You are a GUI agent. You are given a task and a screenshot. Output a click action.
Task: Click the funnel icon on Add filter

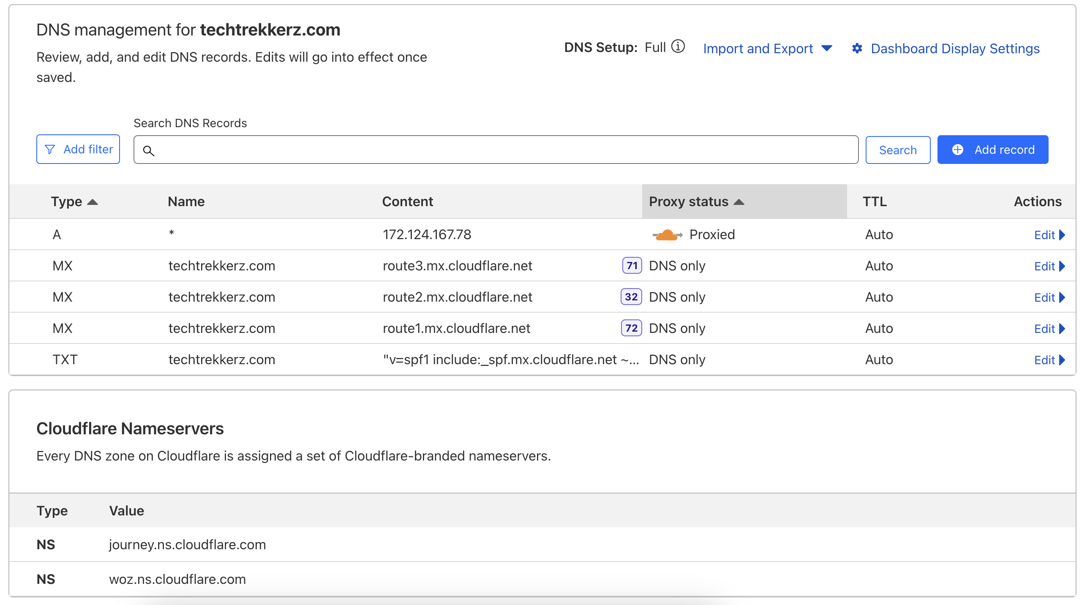(50, 149)
